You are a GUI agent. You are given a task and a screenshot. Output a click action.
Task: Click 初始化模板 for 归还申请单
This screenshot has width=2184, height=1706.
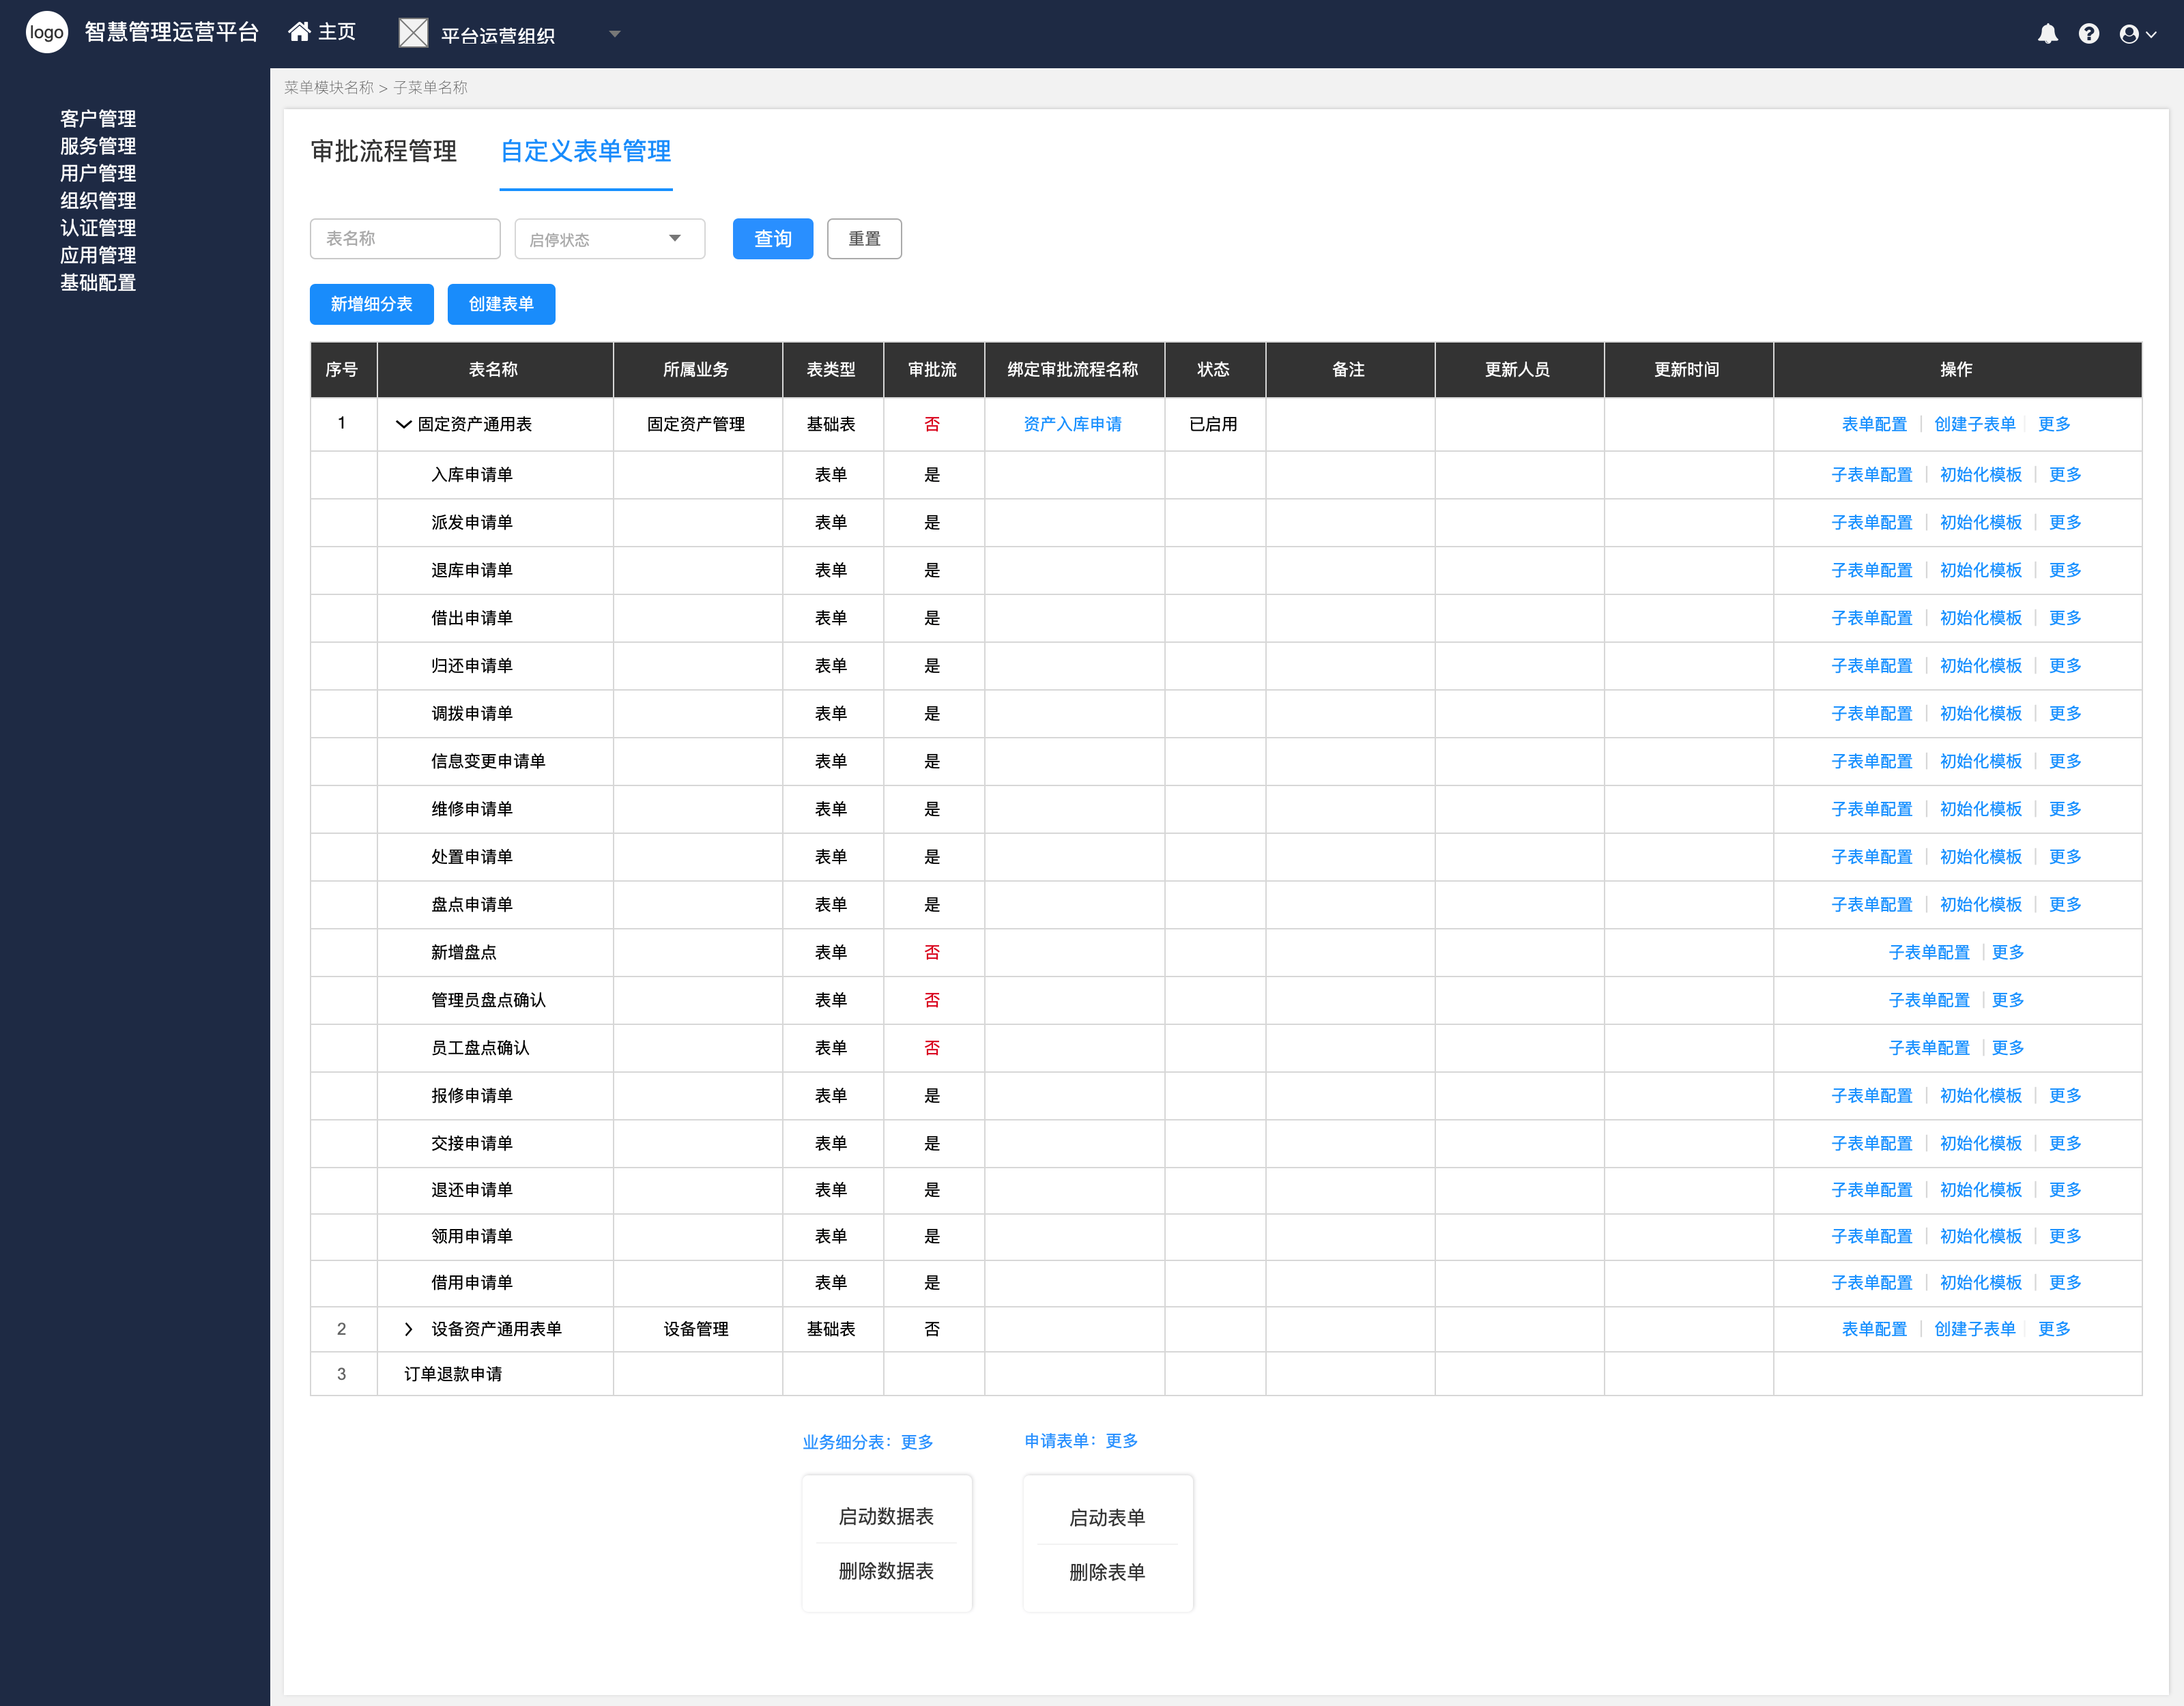click(x=1981, y=666)
